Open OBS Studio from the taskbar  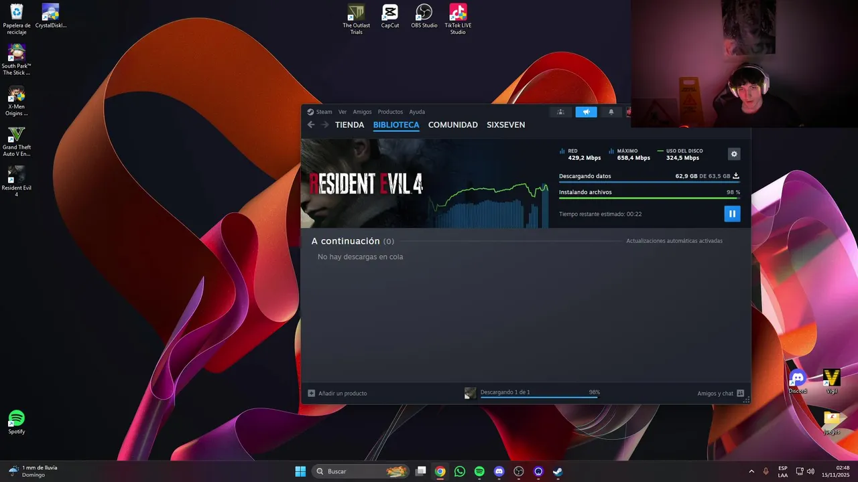click(518, 471)
